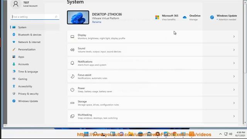Expand the Notifications row chevron

[234, 63]
